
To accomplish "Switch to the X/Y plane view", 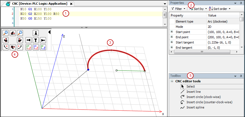I will pyautogui.click(x=29, y=47).
